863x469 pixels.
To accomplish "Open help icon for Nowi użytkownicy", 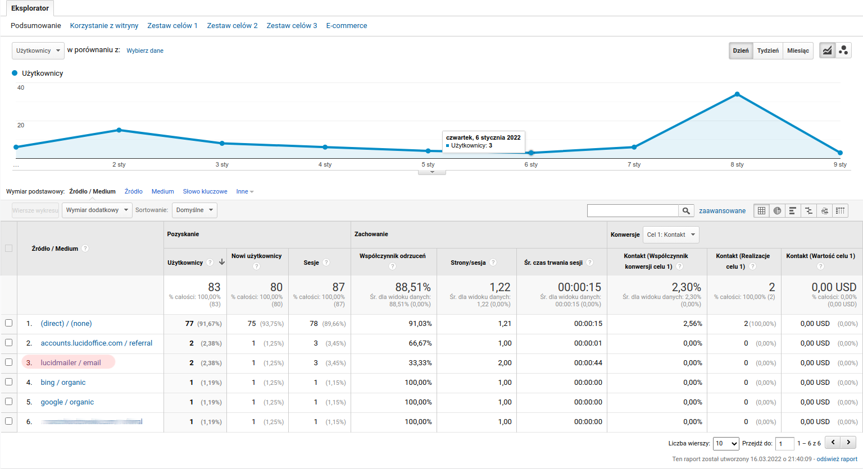I will pyautogui.click(x=256, y=266).
